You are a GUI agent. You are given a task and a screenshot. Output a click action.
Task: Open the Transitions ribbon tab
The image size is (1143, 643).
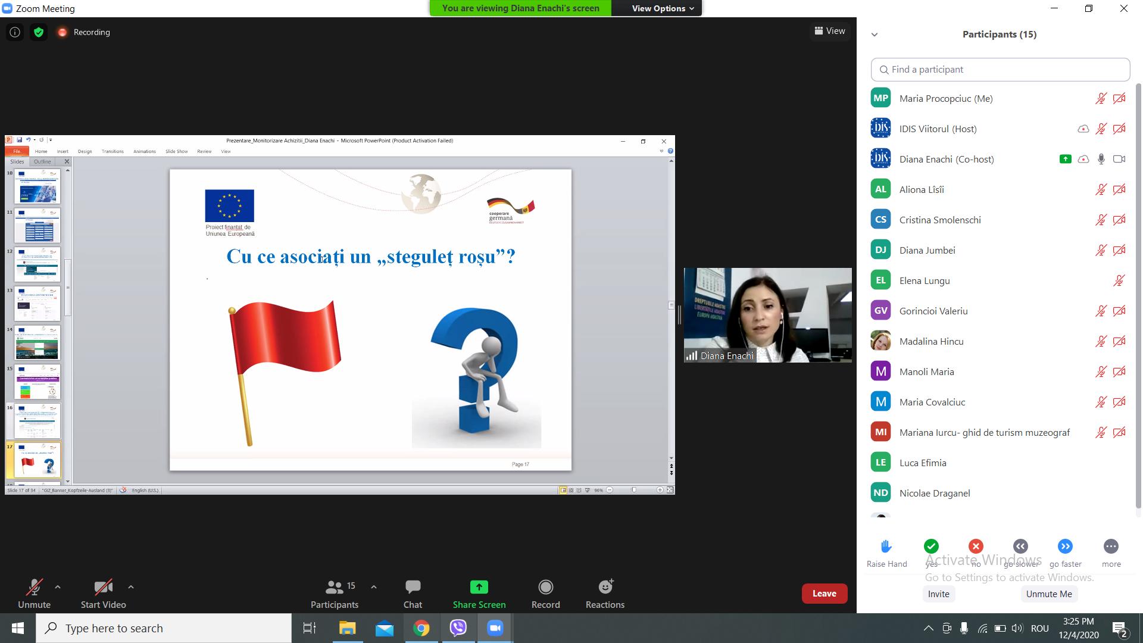(113, 152)
